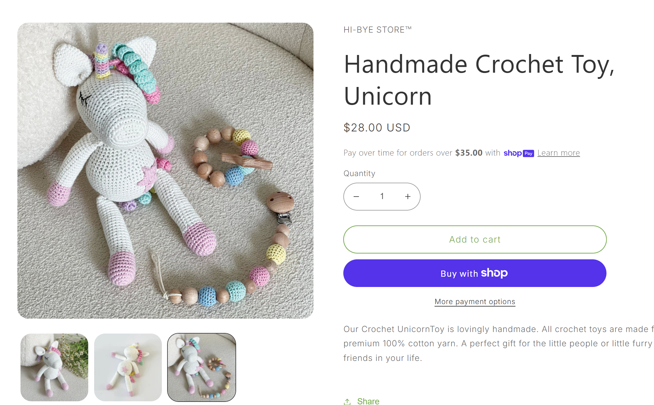Image resolution: width=654 pixels, height=405 pixels.
Task: Focus the quantity number field
Action: [382, 197]
